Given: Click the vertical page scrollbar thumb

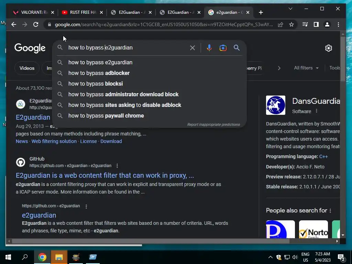Looking at the screenshot, I should pos(343,58).
